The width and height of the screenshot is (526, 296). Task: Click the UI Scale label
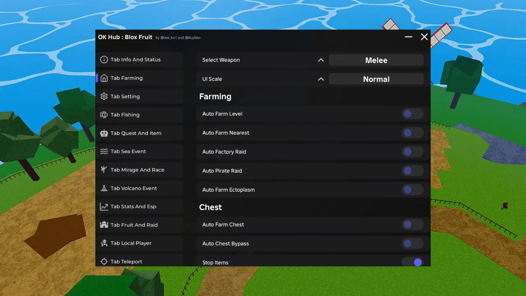[x=212, y=79]
